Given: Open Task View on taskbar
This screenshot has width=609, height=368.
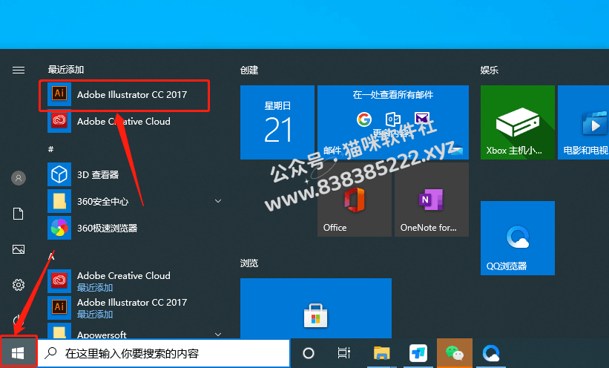Looking at the screenshot, I should pyautogui.click(x=343, y=353).
